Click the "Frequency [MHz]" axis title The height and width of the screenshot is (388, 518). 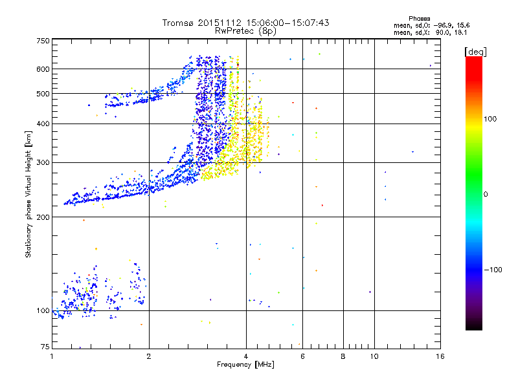[245, 365]
